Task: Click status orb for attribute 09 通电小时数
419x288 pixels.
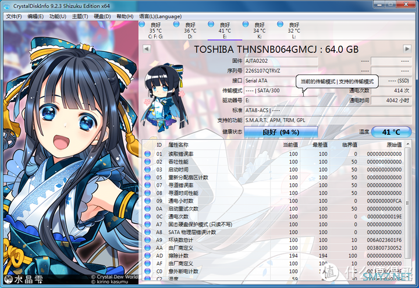Action: (147, 201)
